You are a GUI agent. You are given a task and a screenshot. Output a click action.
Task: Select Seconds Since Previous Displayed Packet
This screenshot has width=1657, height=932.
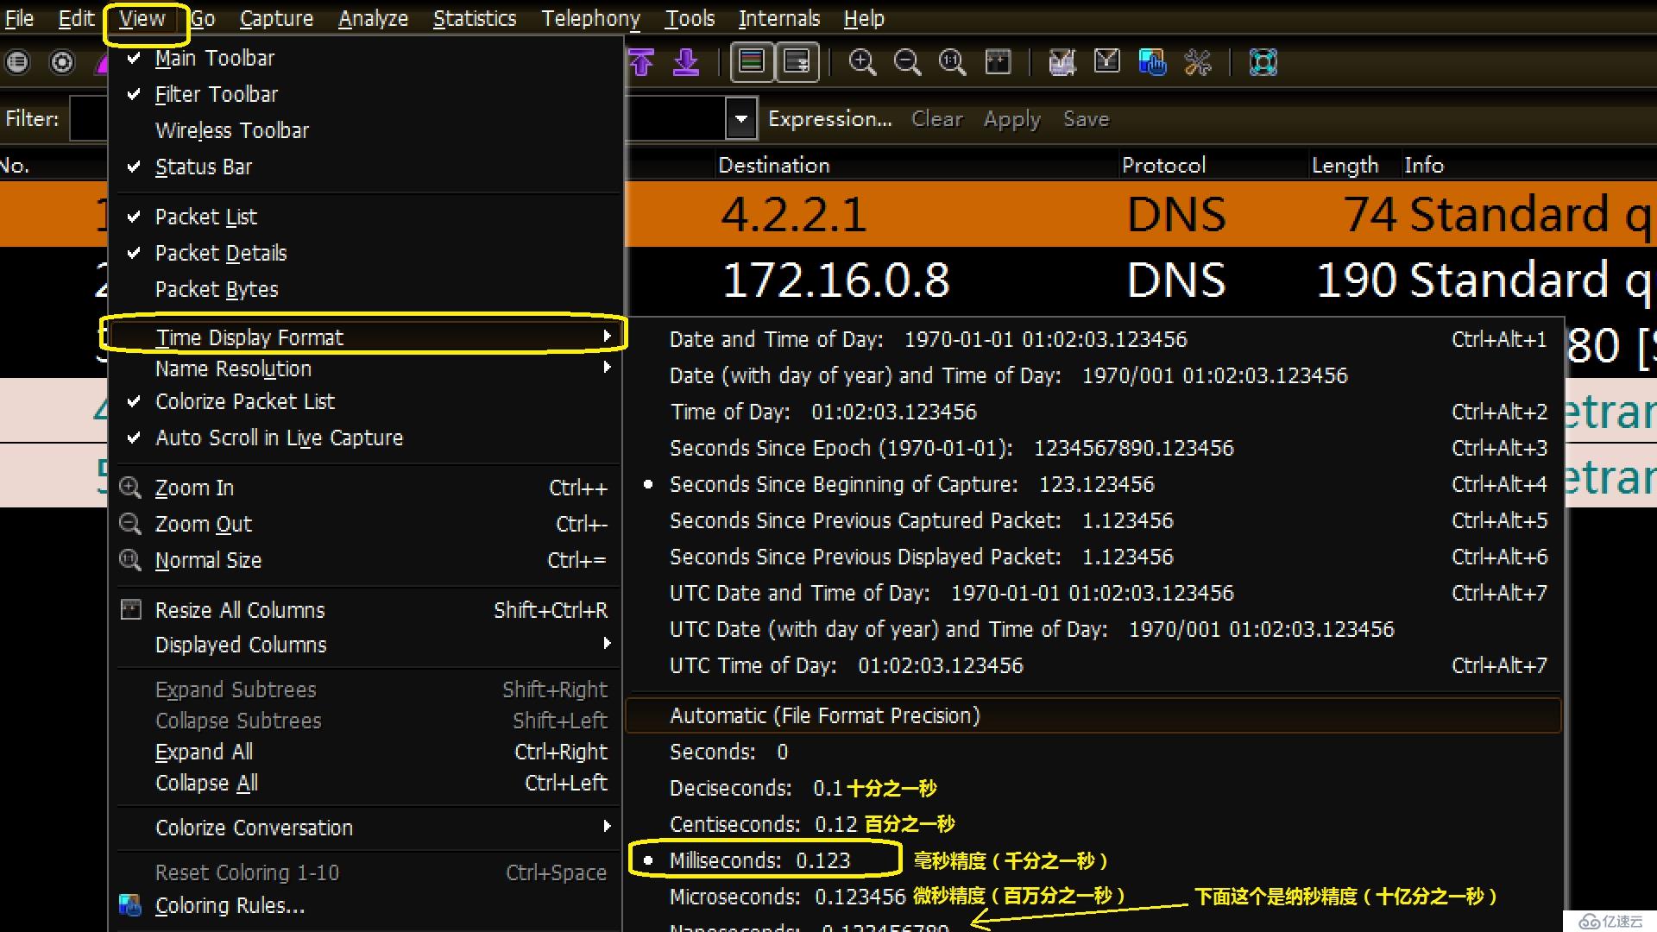click(1093, 557)
